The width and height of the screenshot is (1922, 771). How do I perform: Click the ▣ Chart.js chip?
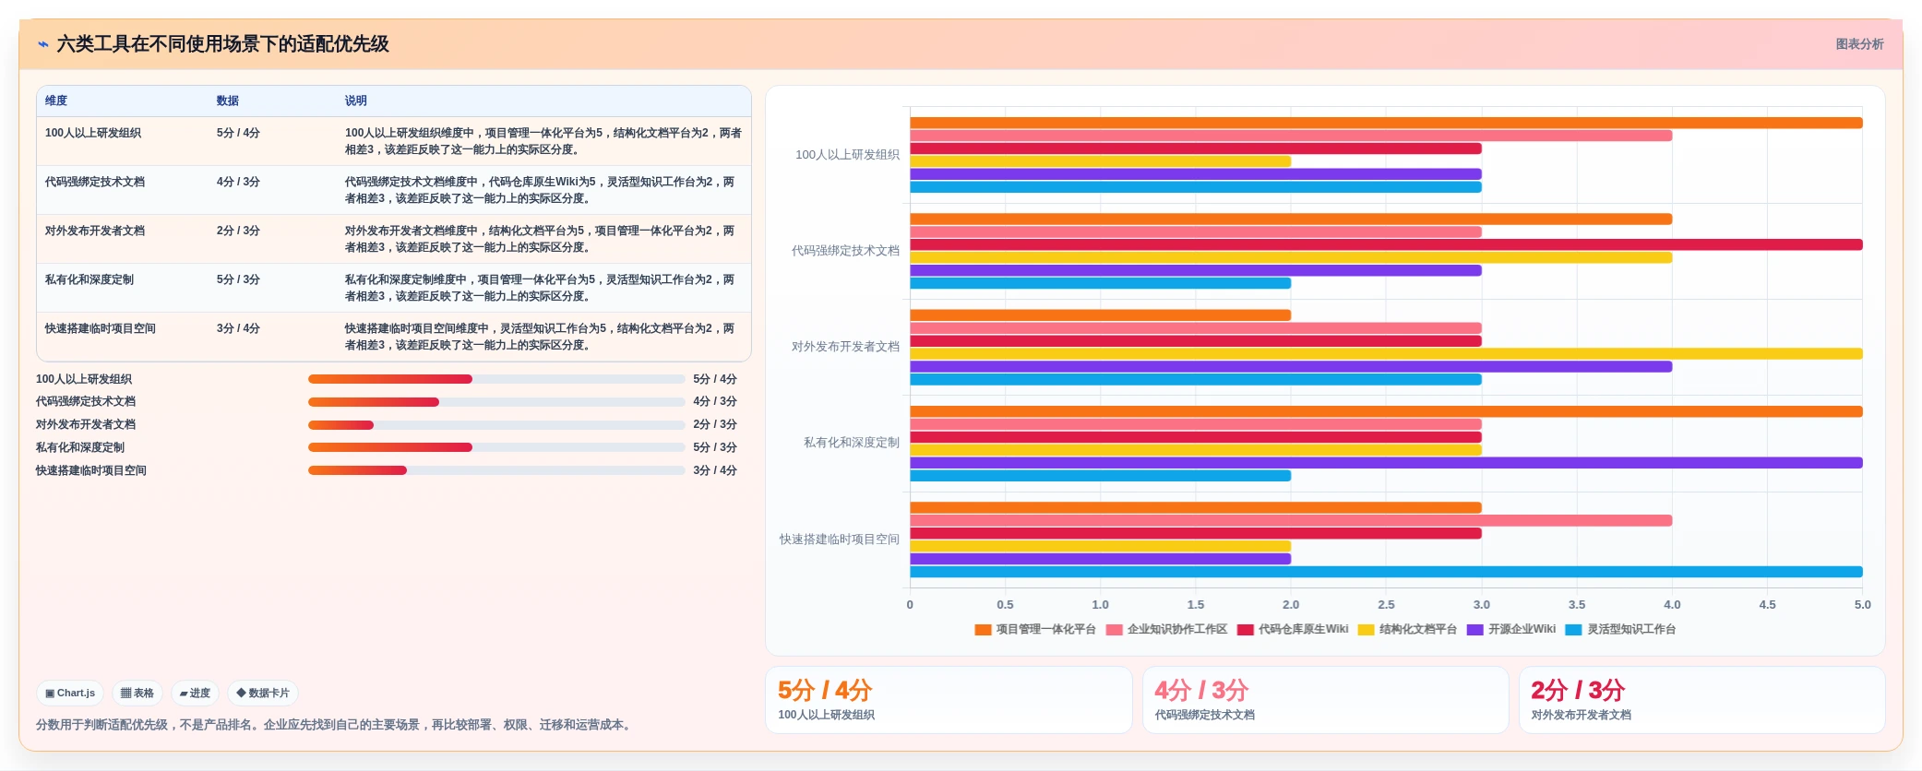point(70,693)
